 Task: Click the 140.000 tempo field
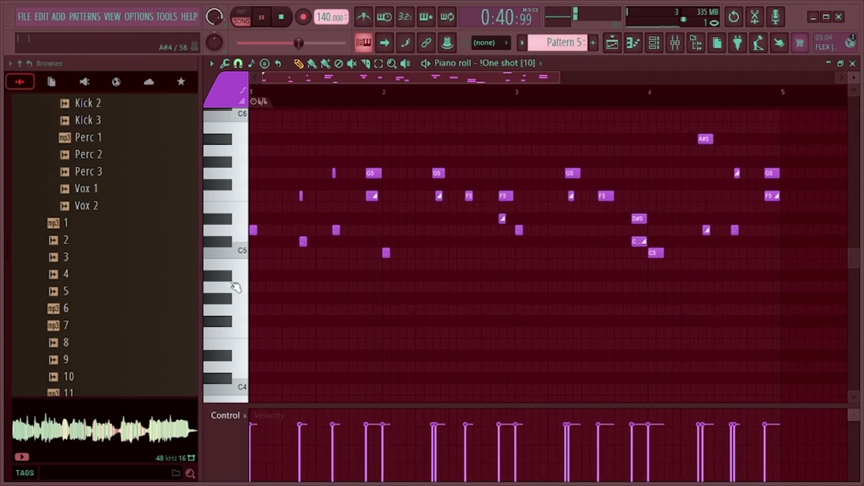click(331, 17)
